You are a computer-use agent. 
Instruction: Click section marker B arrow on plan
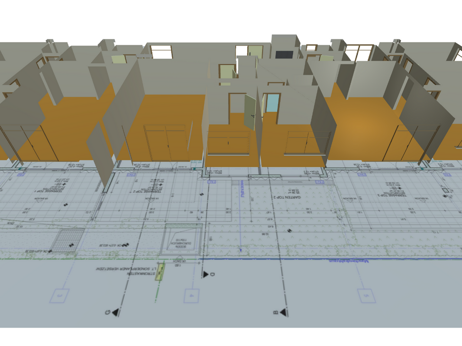pos(283,313)
